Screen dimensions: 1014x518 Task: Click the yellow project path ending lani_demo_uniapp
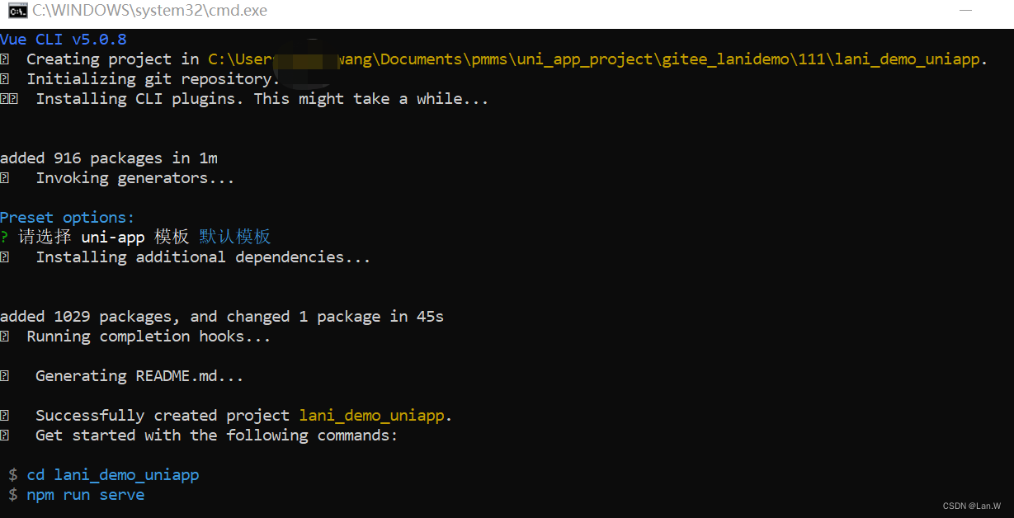(x=598, y=59)
